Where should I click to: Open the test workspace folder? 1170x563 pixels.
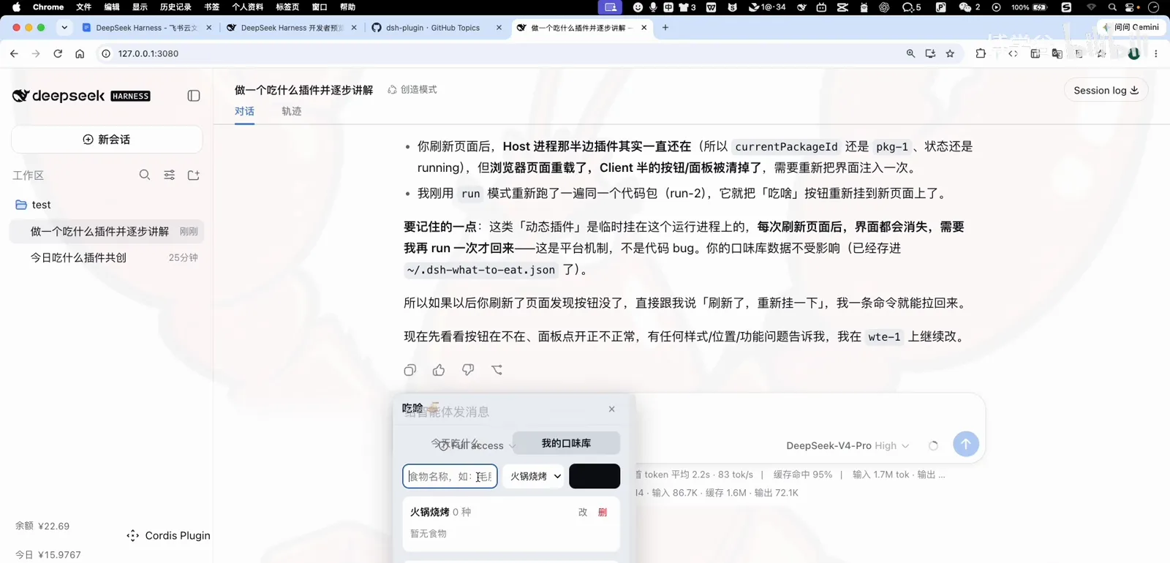coord(107,205)
